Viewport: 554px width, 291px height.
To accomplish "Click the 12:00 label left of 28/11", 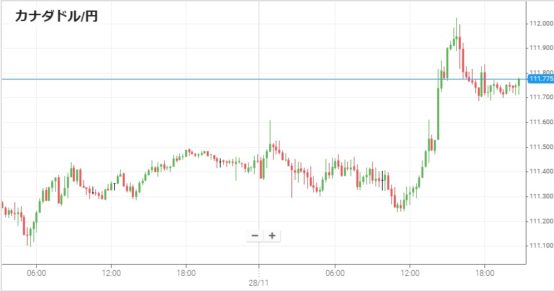I will (x=111, y=271).
